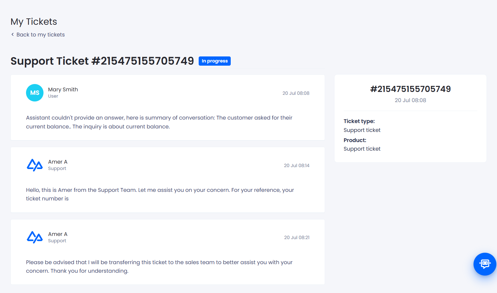Click the sidebar date 20 Jul 08:08
Viewport: 497px width, 293px height.
pyautogui.click(x=410, y=100)
